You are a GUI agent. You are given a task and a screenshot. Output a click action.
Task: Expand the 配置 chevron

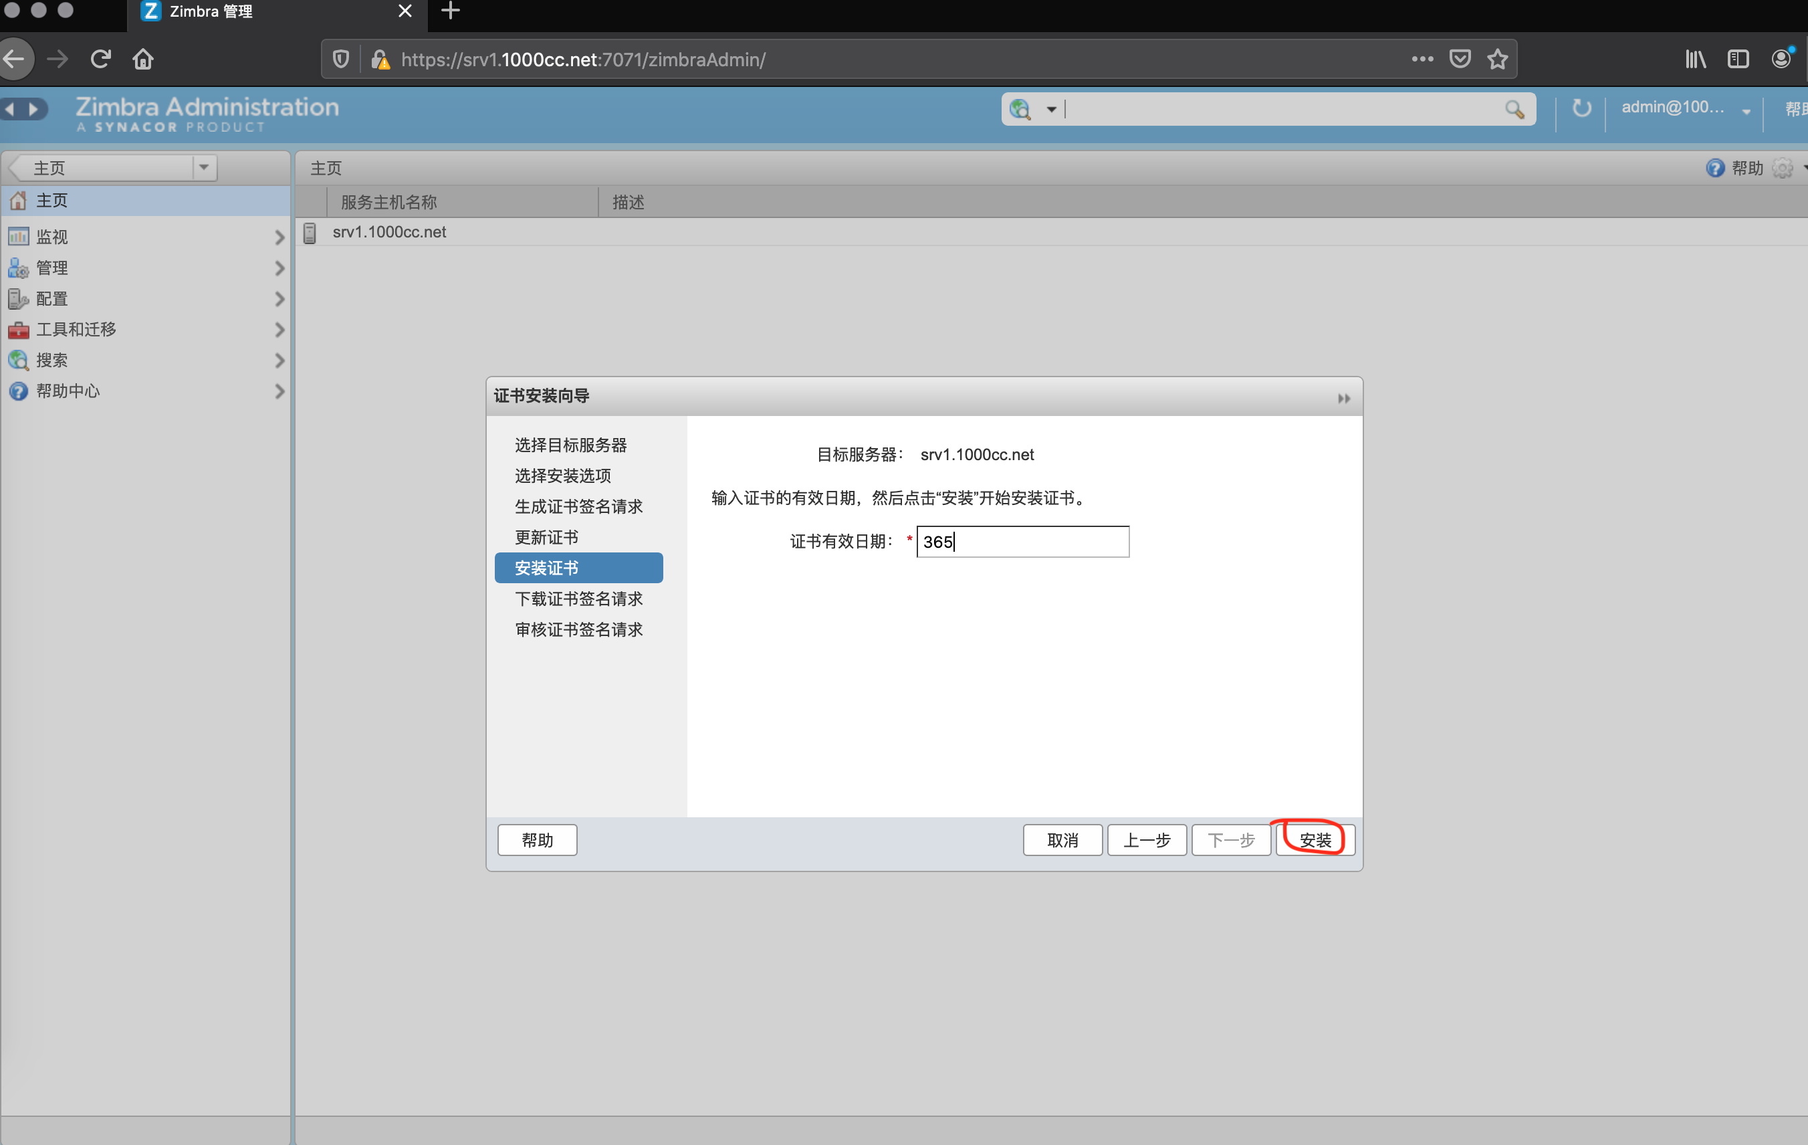(279, 299)
